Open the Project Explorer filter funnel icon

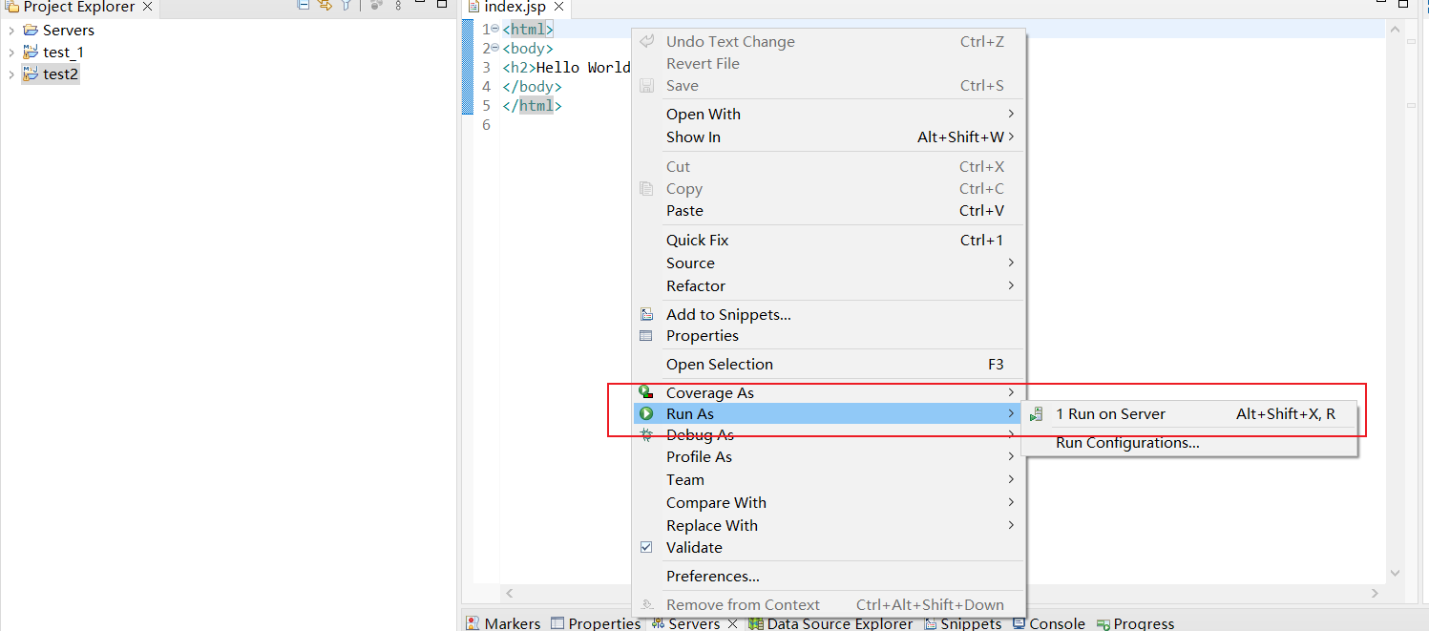click(346, 5)
